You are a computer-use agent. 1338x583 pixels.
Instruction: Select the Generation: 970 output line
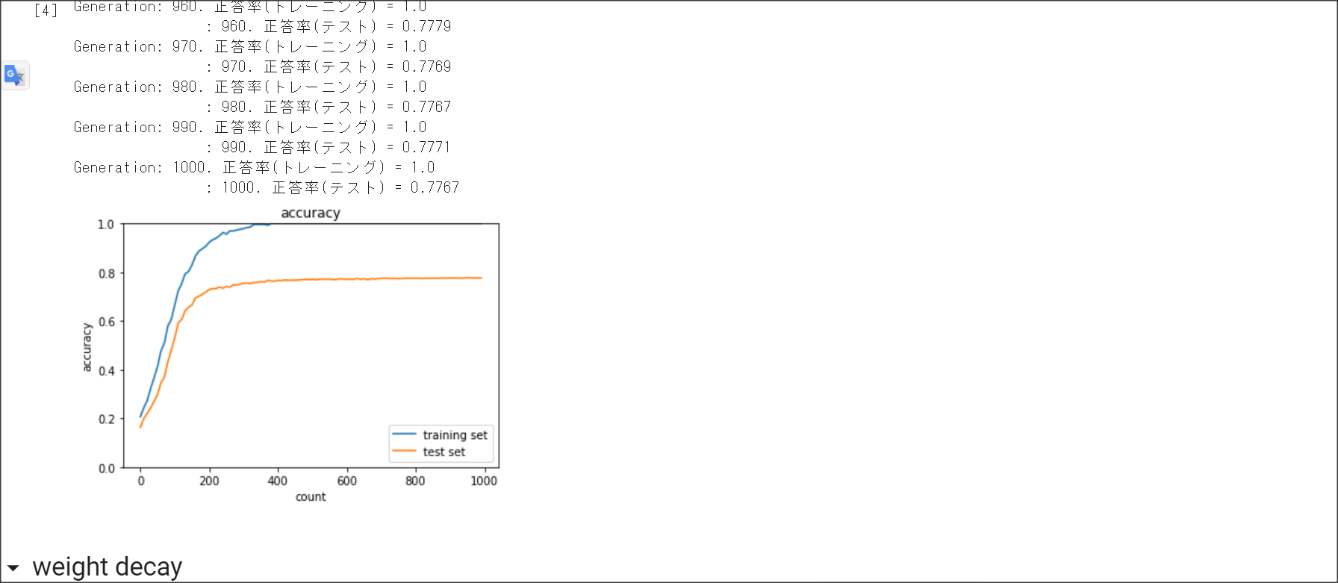(x=250, y=46)
